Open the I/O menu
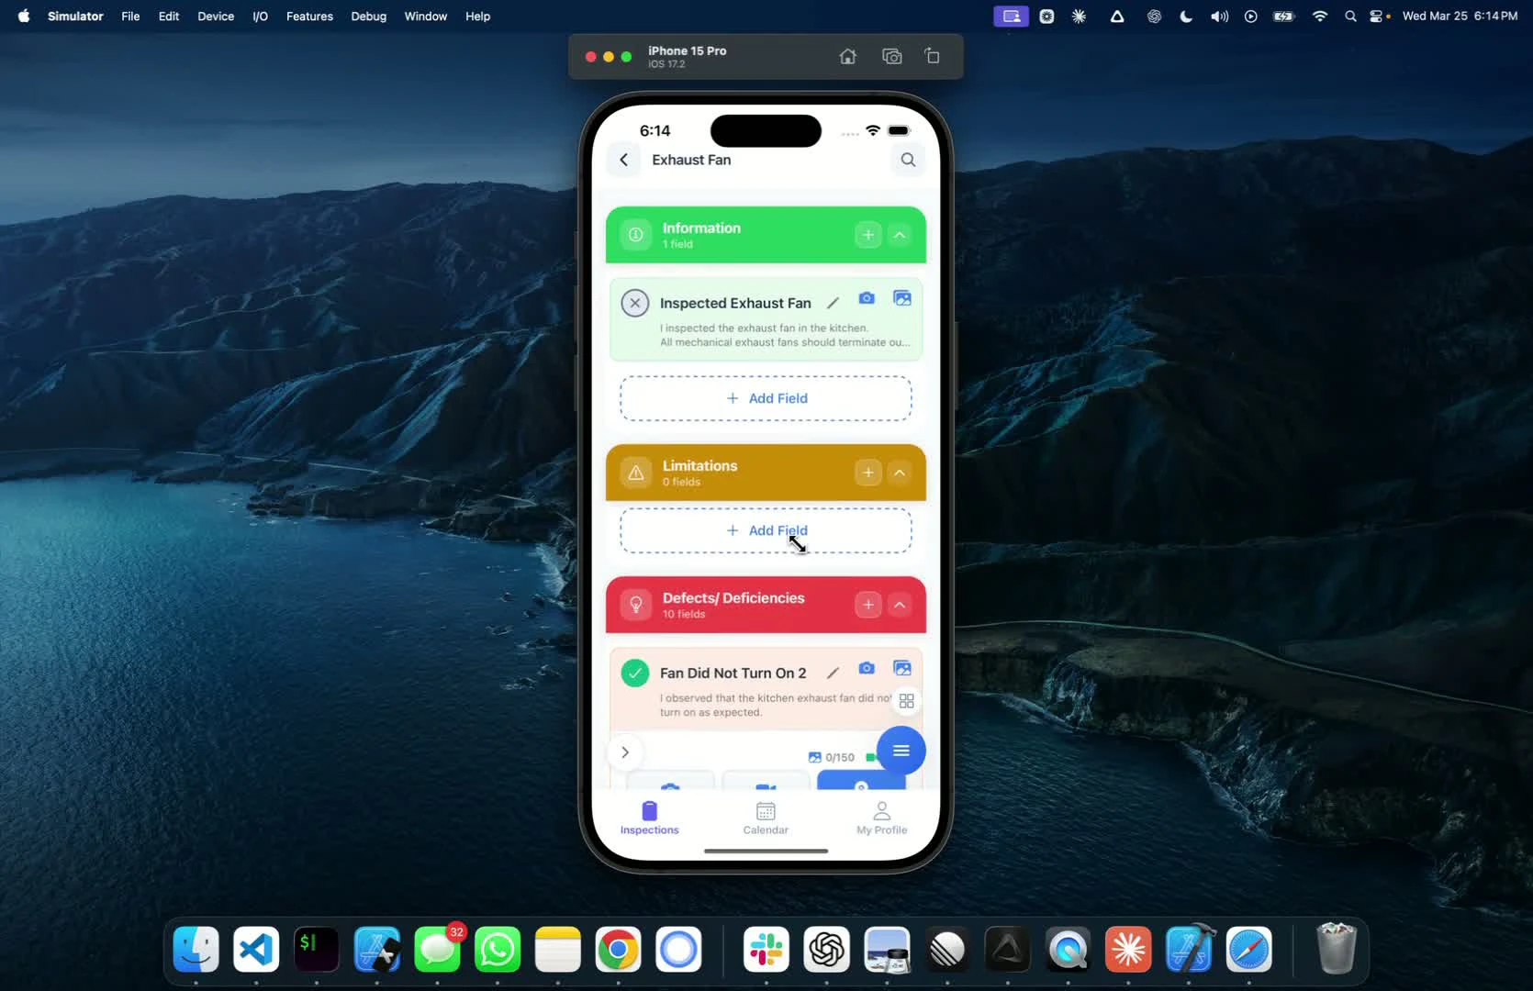 coord(260,17)
